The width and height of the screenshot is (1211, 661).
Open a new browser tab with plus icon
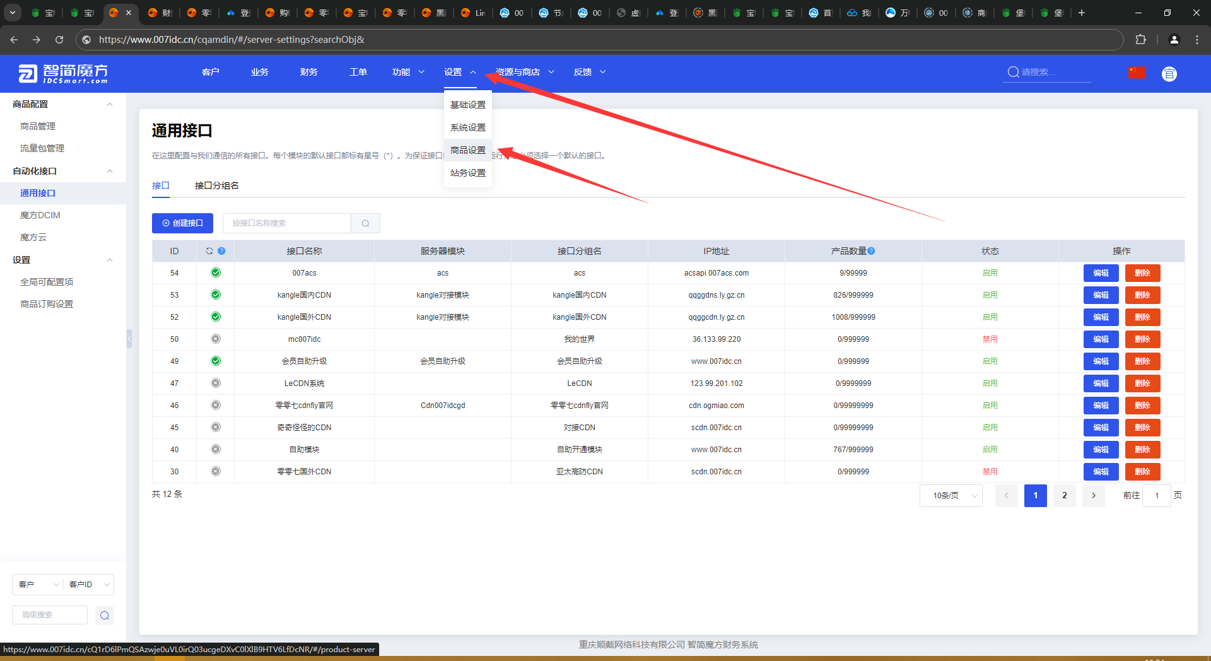(x=1082, y=13)
